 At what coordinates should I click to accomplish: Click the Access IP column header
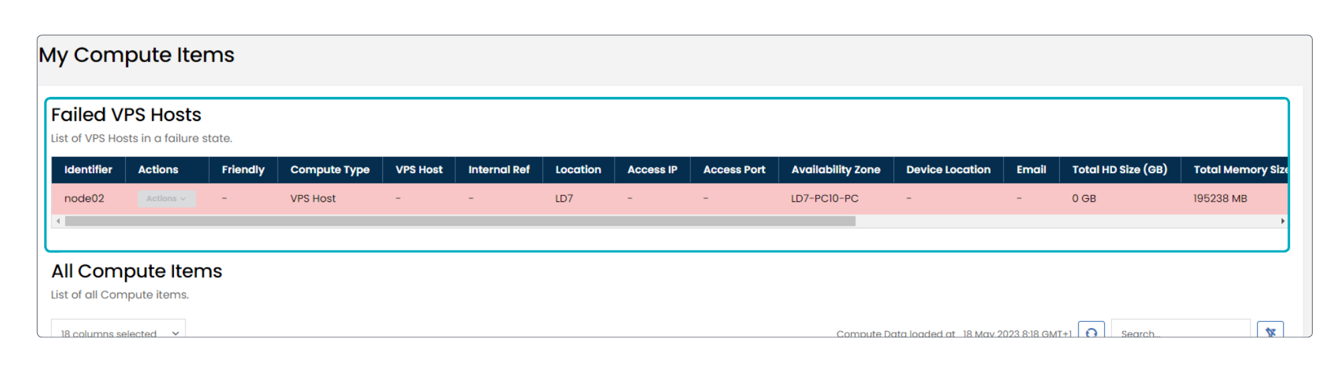652,170
